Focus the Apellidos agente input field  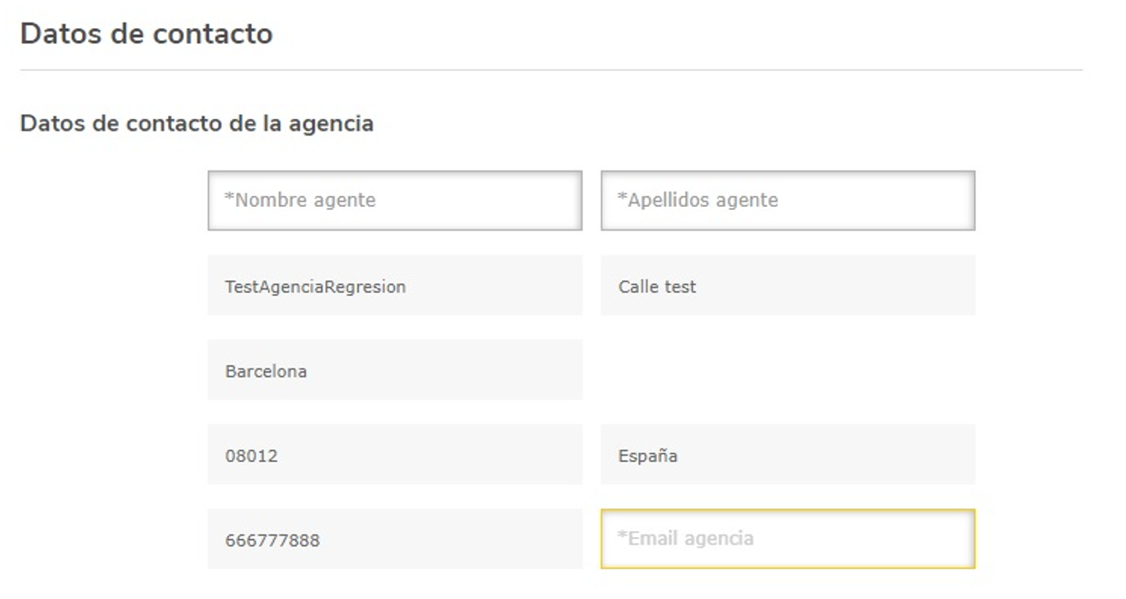[x=788, y=200]
